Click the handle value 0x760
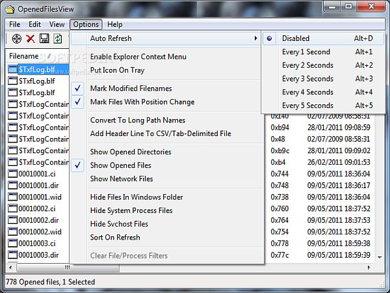This screenshot has width=390, height=293. click(279, 208)
